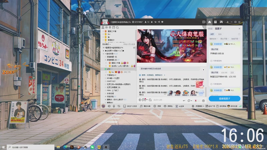Click the up arrow beside announcement bar
This screenshot has width=267, height=150.
tap(203, 70)
